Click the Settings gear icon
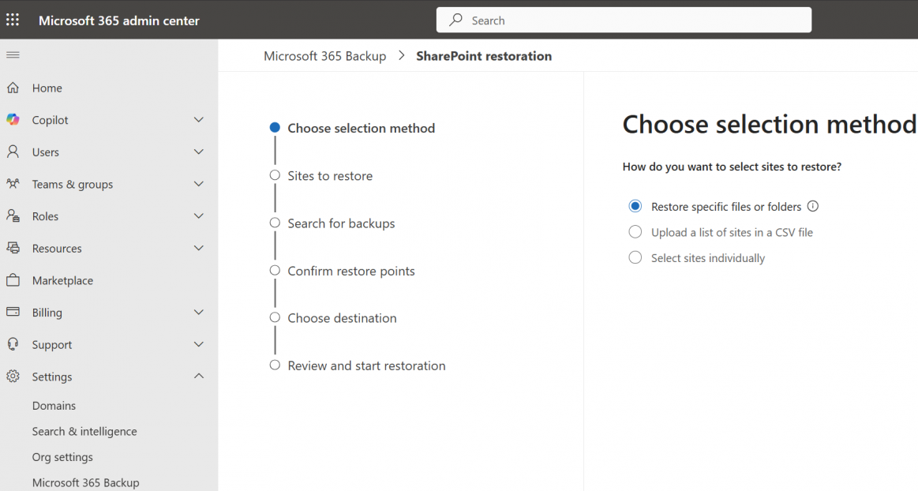Image resolution: width=918 pixels, height=491 pixels. tap(13, 377)
